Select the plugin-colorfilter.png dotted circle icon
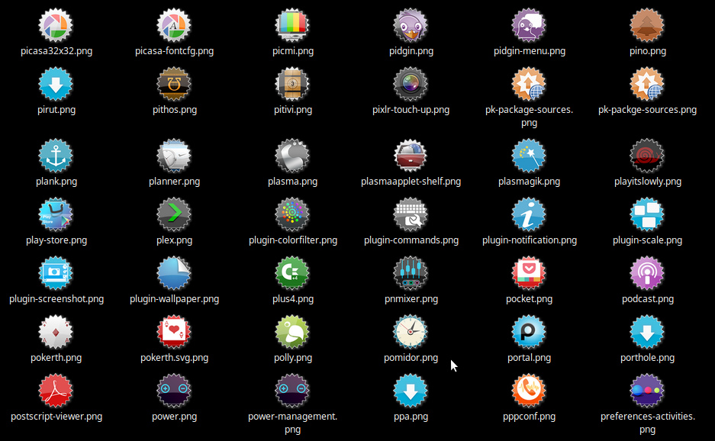This screenshot has height=441, width=715. pyautogui.click(x=292, y=215)
